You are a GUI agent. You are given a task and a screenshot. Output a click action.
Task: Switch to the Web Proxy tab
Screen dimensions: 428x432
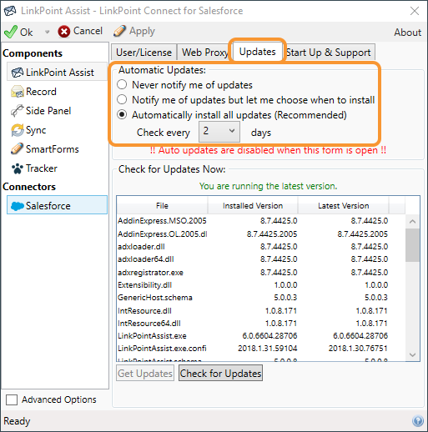(204, 53)
